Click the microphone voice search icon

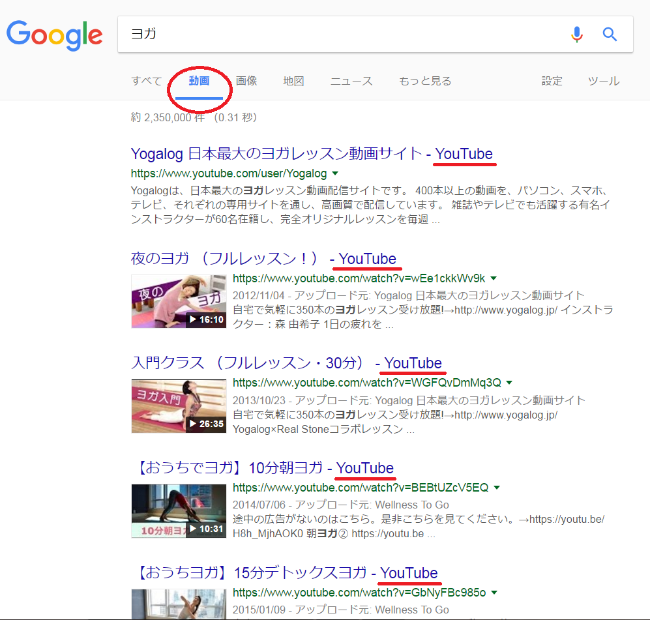coord(576,35)
